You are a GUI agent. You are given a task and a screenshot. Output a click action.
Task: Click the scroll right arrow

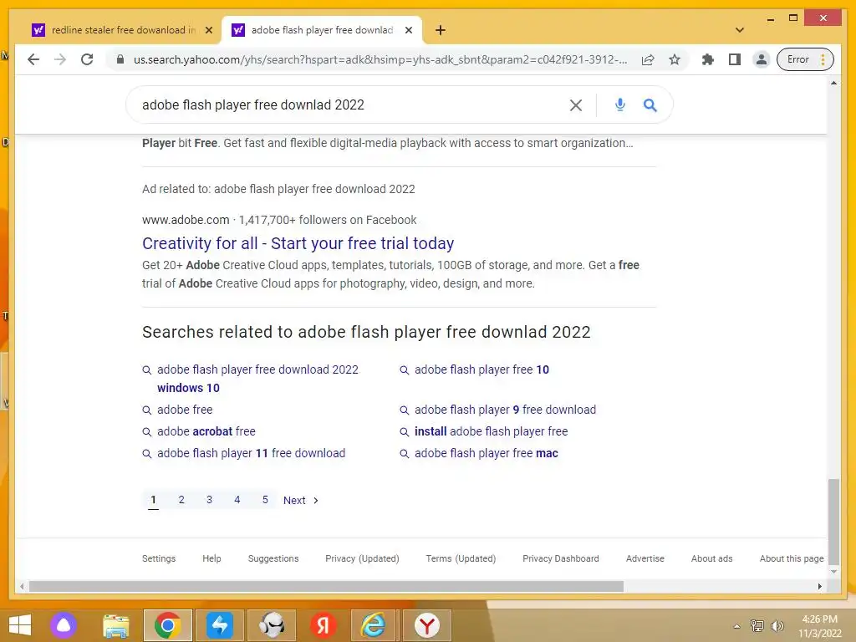tap(819, 586)
